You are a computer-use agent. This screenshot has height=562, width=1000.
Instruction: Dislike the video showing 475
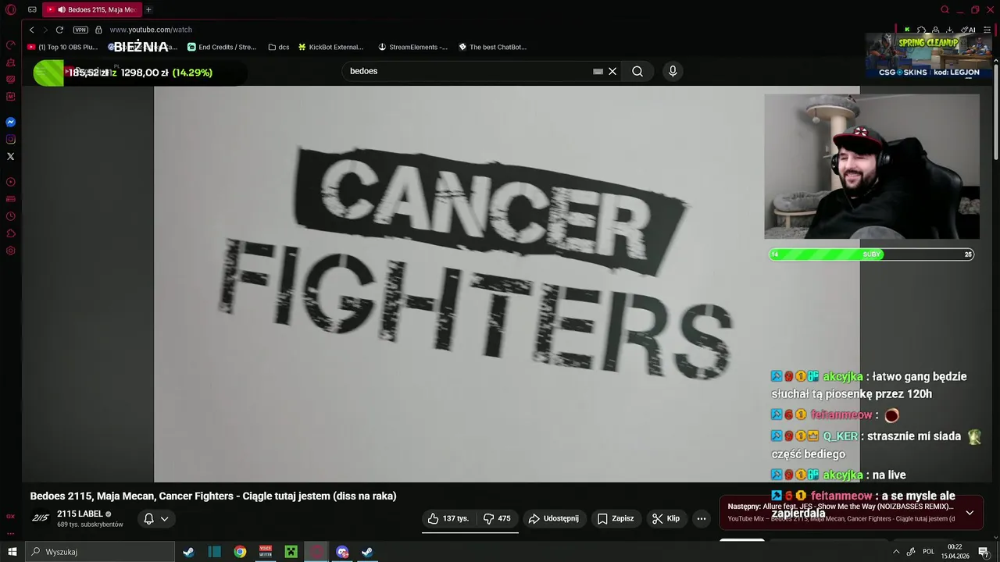(497, 518)
